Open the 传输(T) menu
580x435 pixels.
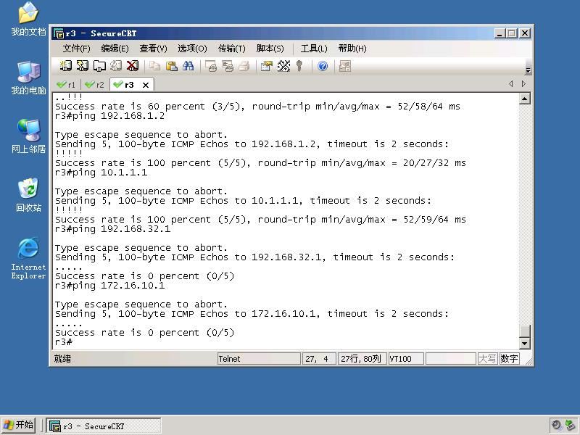pyautogui.click(x=232, y=49)
